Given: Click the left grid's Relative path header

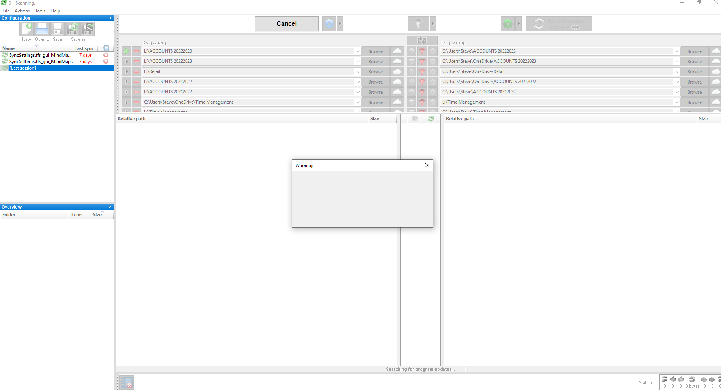Looking at the screenshot, I should click(242, 119).
